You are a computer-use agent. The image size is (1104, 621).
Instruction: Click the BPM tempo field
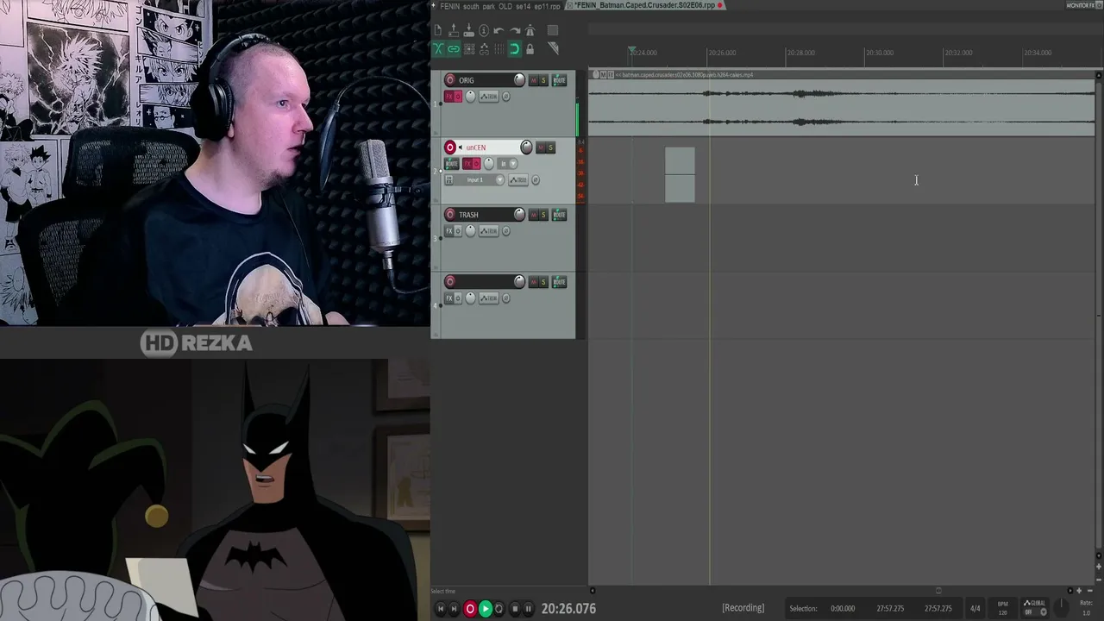[1002, 609]
